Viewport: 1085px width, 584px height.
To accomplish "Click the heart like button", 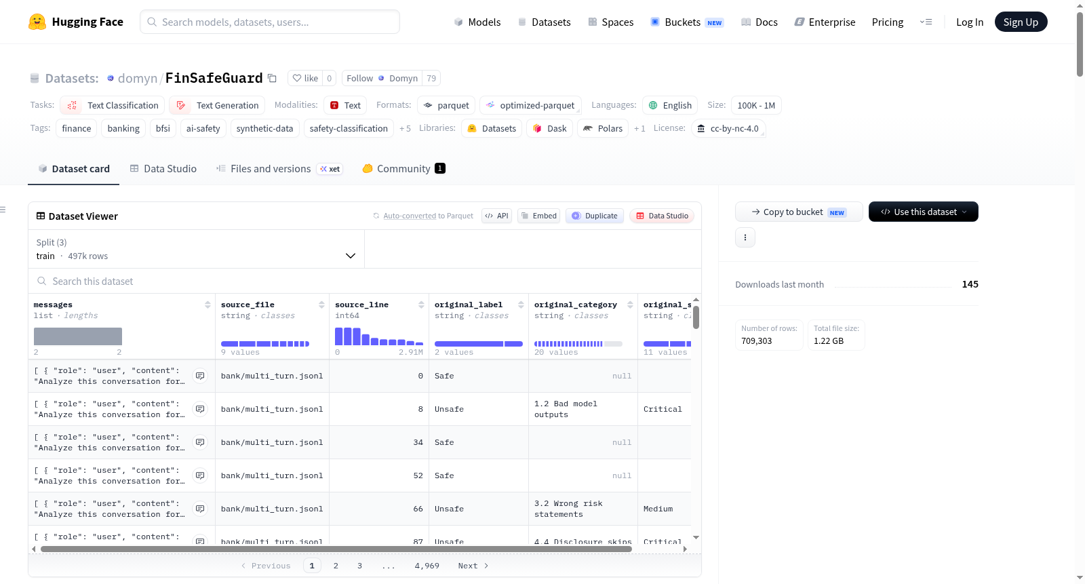I will (305, 78).
